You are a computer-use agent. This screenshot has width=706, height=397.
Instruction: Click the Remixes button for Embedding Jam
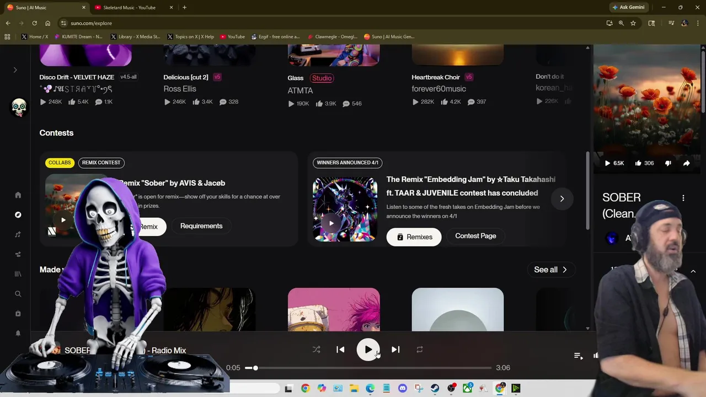tap(414, 237)
